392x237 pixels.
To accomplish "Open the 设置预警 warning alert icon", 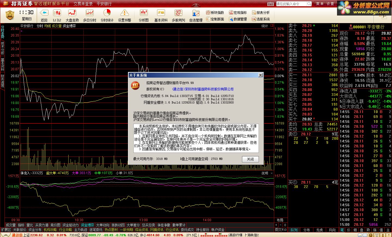I will [x=124, y=13].
